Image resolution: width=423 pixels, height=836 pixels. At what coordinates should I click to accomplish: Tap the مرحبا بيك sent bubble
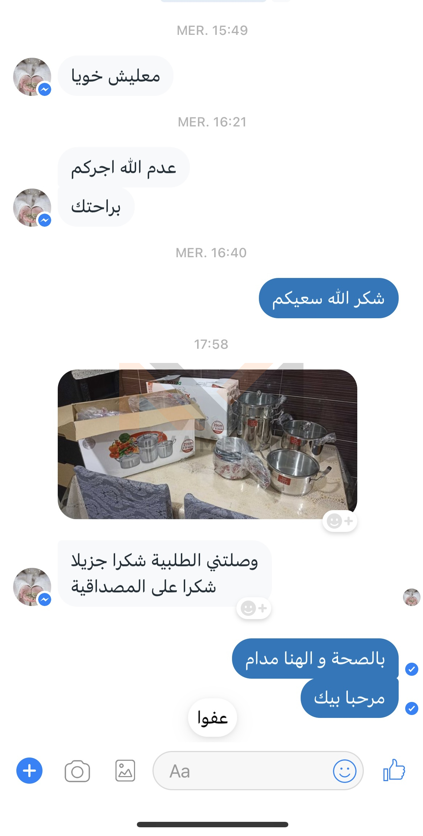tap(350, 698)
